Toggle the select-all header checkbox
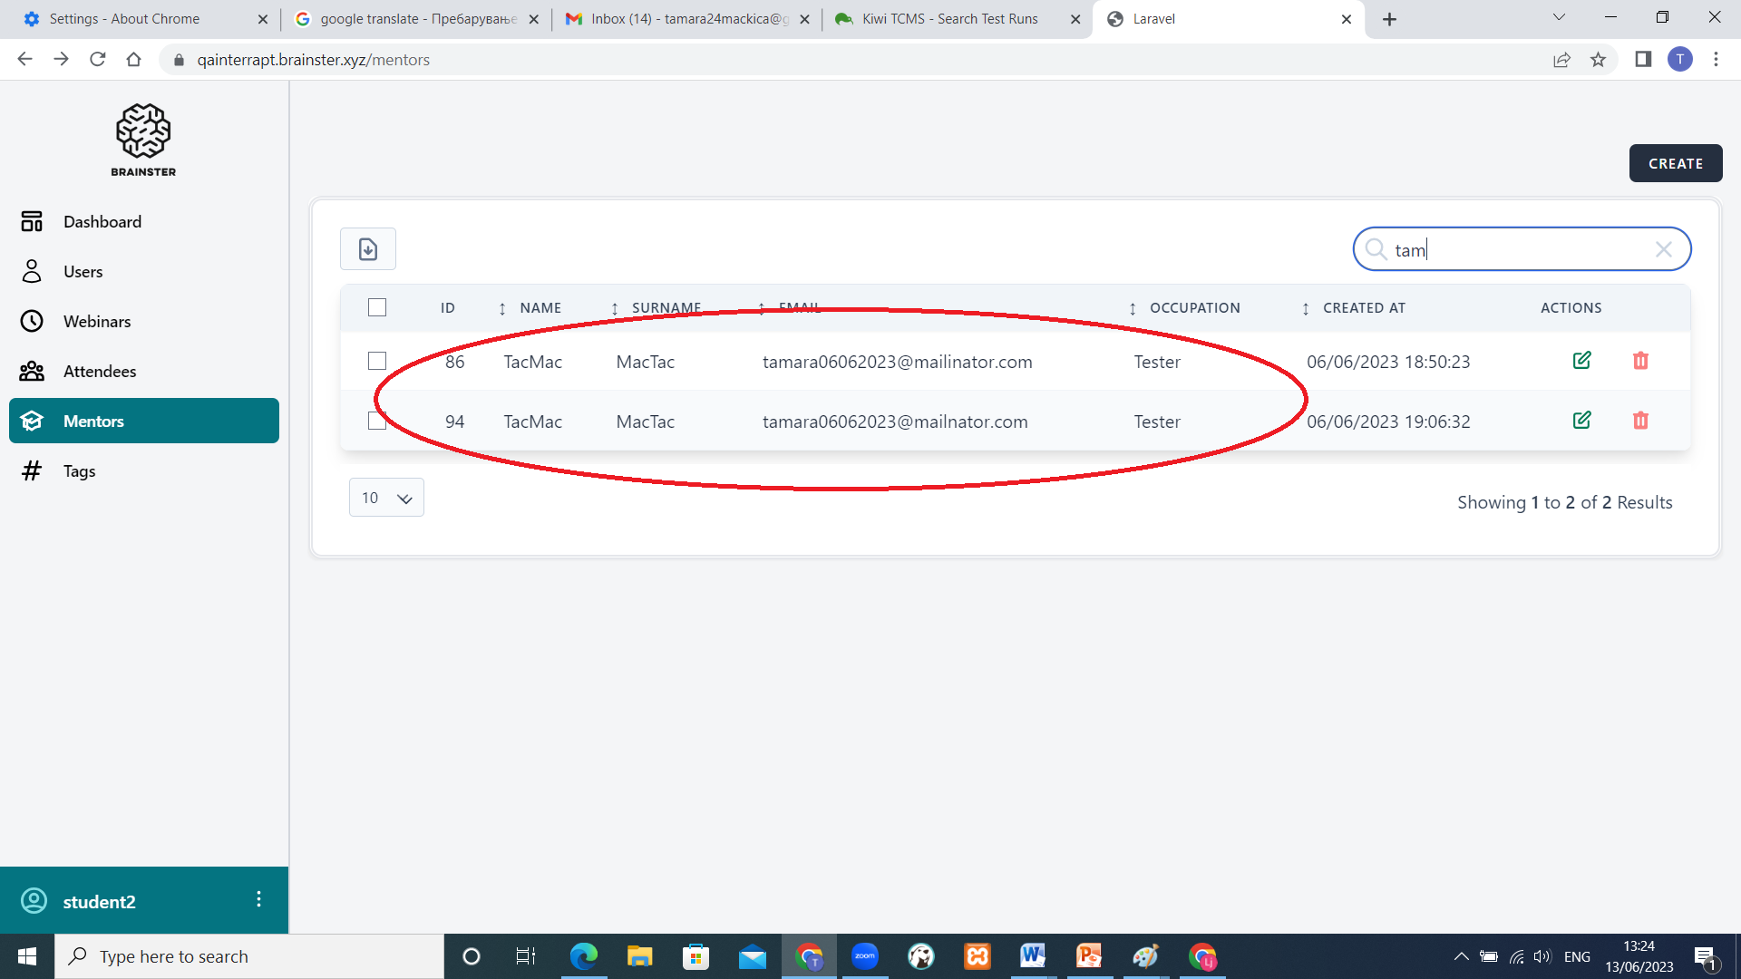 pyautogui.click(x=377, y=307)
